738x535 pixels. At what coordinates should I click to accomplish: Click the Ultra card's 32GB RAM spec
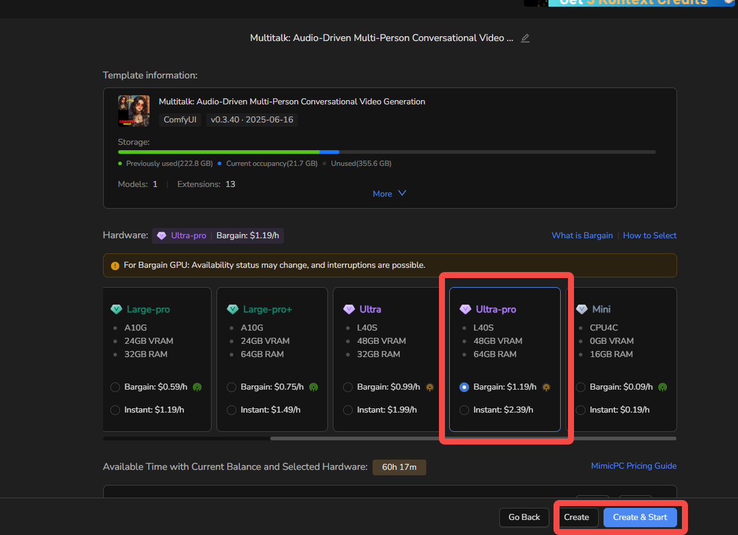point(379,354)
